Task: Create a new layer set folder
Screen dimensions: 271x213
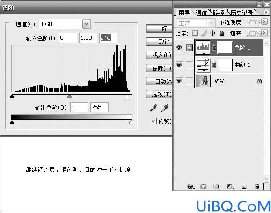Action: click(x=216, y=186)
